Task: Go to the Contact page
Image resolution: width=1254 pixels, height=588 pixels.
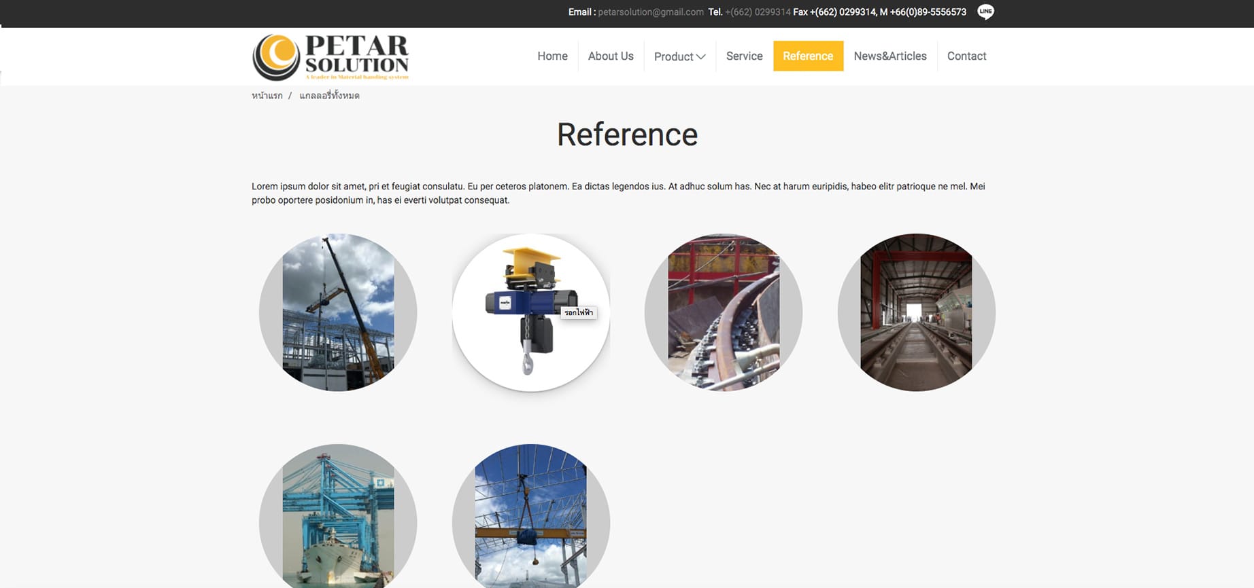Action: pos(966,56)
